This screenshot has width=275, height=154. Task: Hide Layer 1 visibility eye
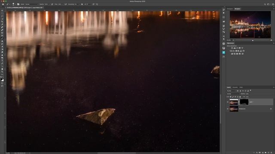point(228,102)
